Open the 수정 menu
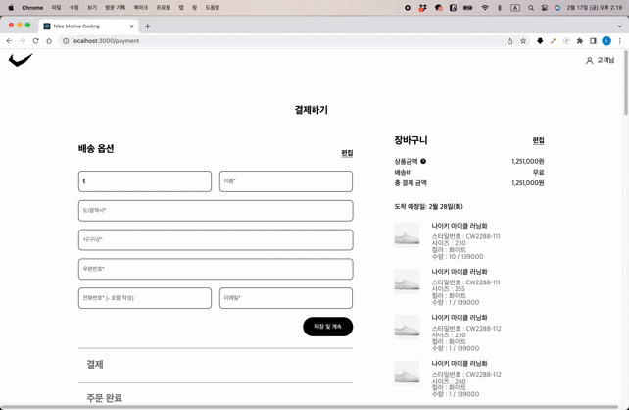This screenshot has height=410, width=629. click(74, 8)
